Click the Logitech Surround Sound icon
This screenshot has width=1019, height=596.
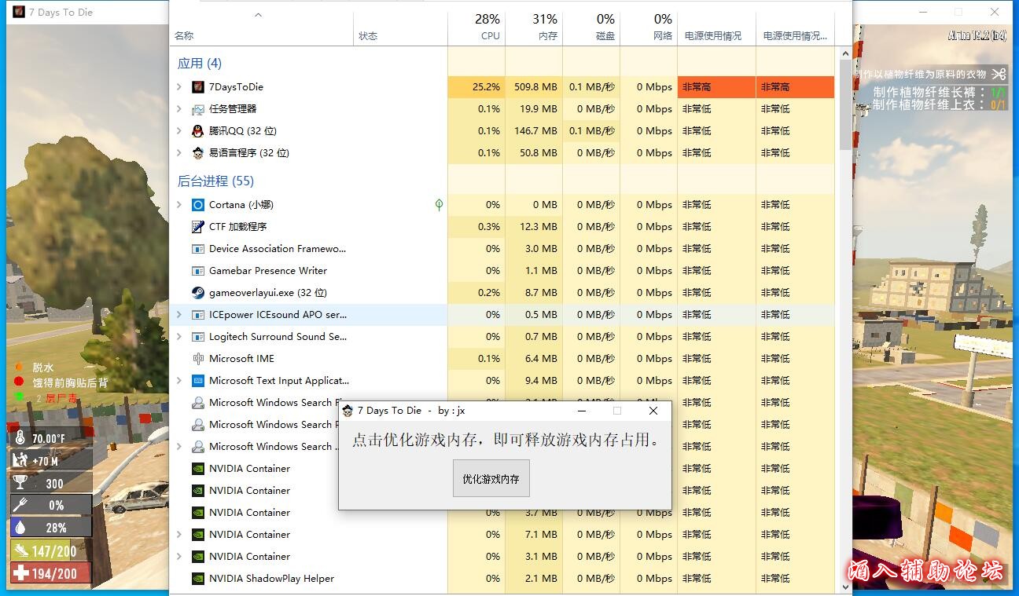198,337
